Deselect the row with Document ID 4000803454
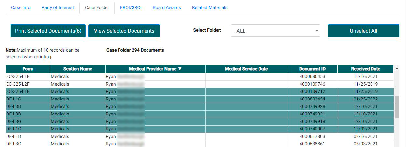Image resolution: width=406 pixels, height=147 pixels. click(312, 99)
